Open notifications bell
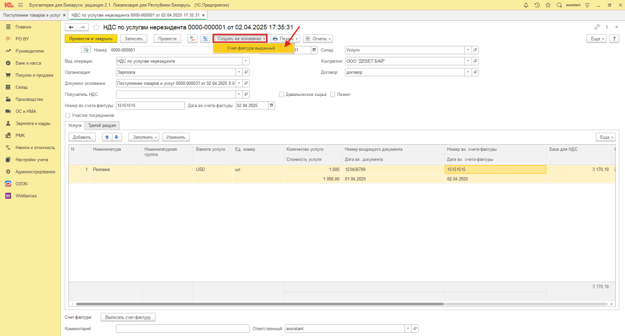 [x=526, y=5]
